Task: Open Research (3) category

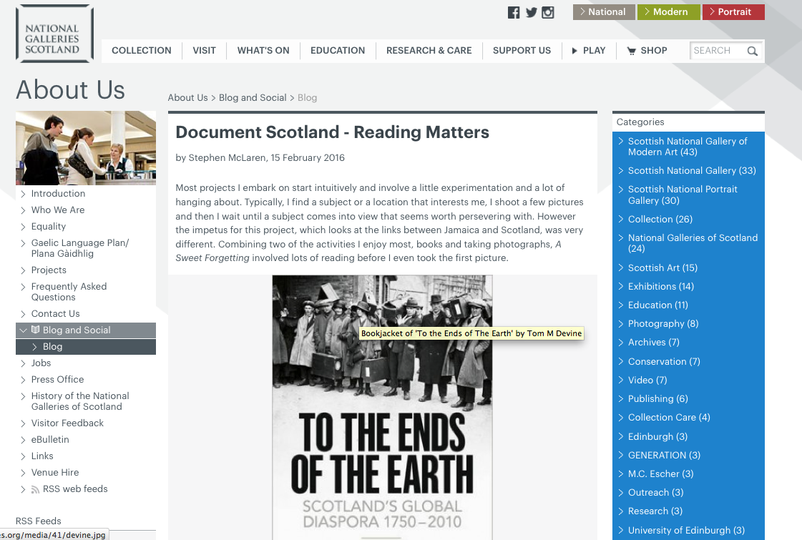Action: [x=655, y=511]
